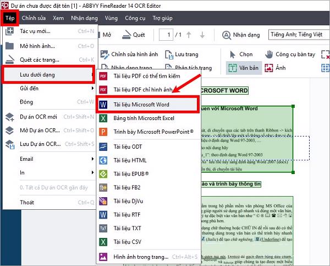Expand the Gửi đến submenu arrow

[92, 88]
